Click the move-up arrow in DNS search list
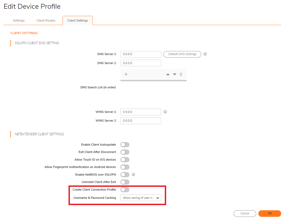 tap(168, 74)
